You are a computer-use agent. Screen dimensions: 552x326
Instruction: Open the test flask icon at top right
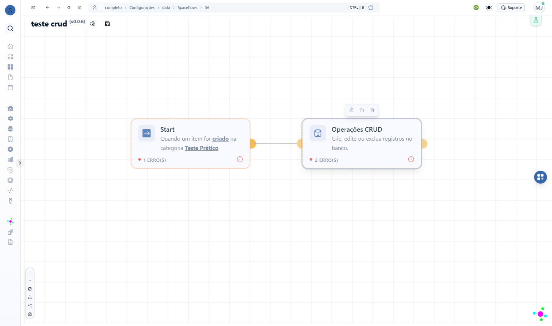click(x=536, y=20)
